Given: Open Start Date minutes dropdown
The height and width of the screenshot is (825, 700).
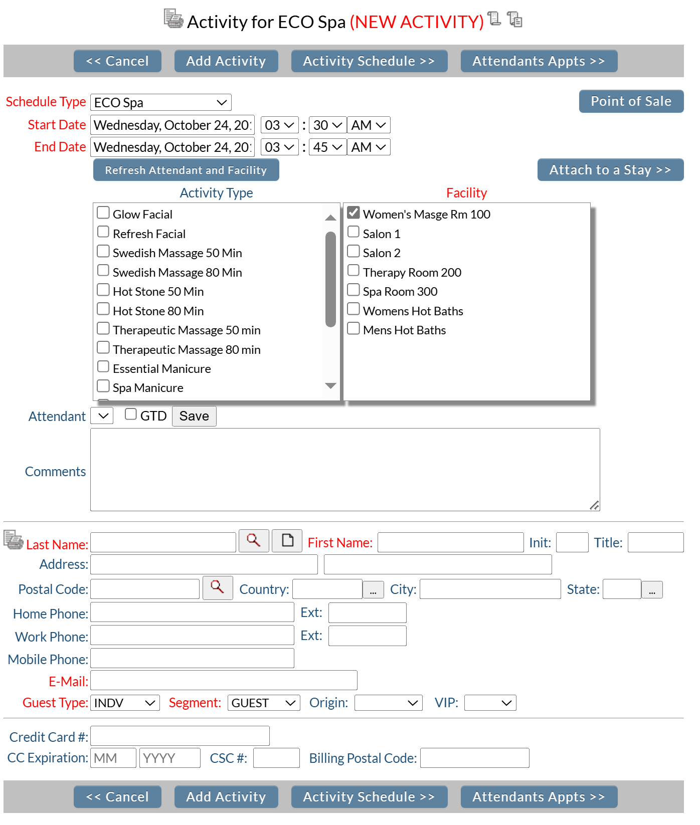Looking at the screenshot, I should click(x=328, y=125).
